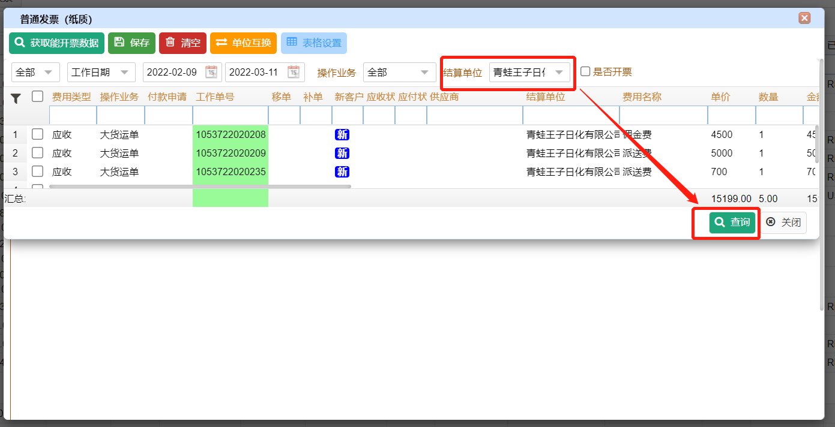Screen dimensions: 835x427
Task: Check the checkbox for row 3
Action: coord(37,172)
